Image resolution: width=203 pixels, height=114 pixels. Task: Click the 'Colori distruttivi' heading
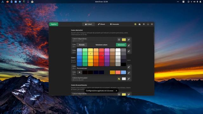(x=77, y=30)
